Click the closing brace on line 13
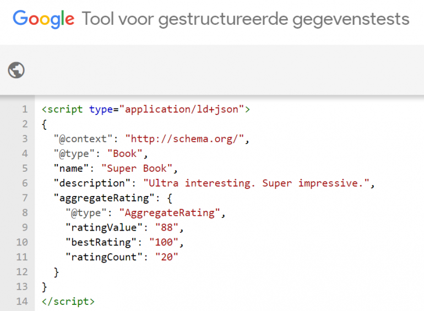Image resolution: width=424 pixels, height=311 pixels. point(45,287)
